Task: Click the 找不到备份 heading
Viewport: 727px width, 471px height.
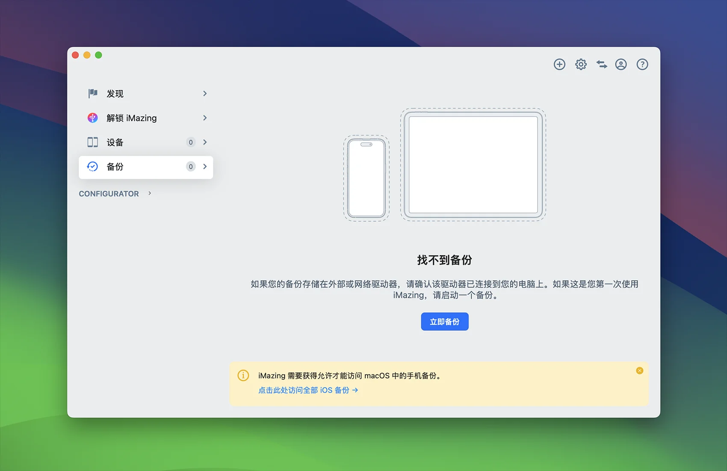Action: click(x=445, y=260)
